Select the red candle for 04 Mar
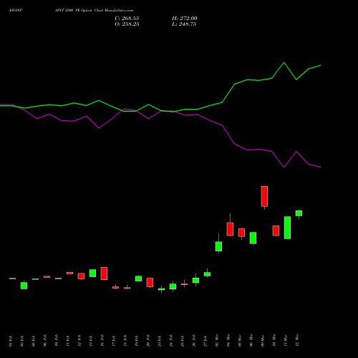 230,229
